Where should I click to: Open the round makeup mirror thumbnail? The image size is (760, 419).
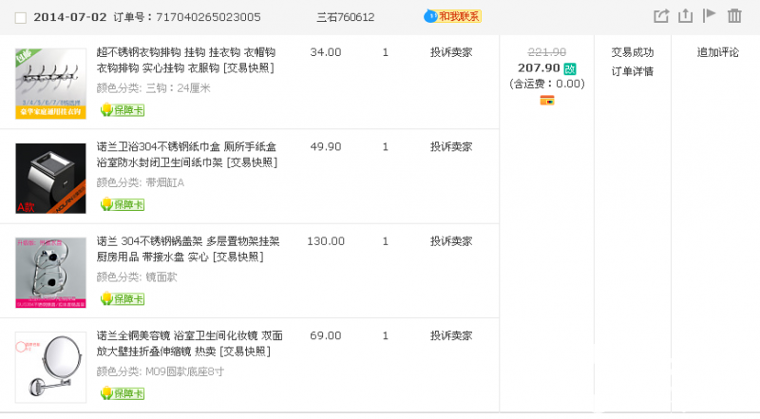[50, 367]
